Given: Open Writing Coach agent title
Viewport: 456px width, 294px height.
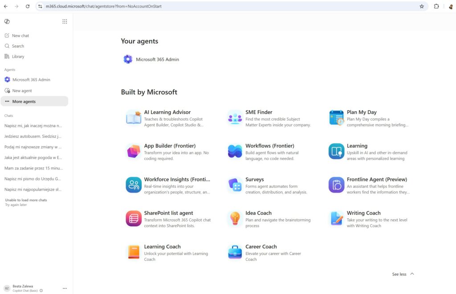Looking at the screenshot, I should pyautogui.click(x=363, y=213).
